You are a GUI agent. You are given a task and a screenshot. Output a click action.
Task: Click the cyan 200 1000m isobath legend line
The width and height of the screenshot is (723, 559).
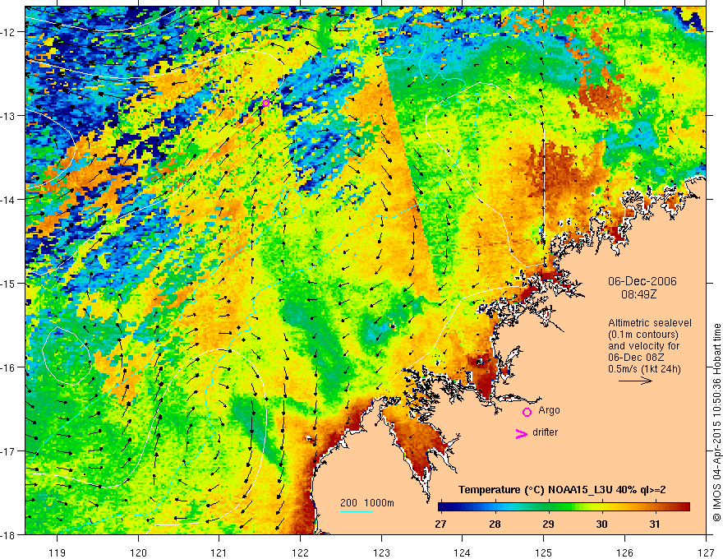357,511
